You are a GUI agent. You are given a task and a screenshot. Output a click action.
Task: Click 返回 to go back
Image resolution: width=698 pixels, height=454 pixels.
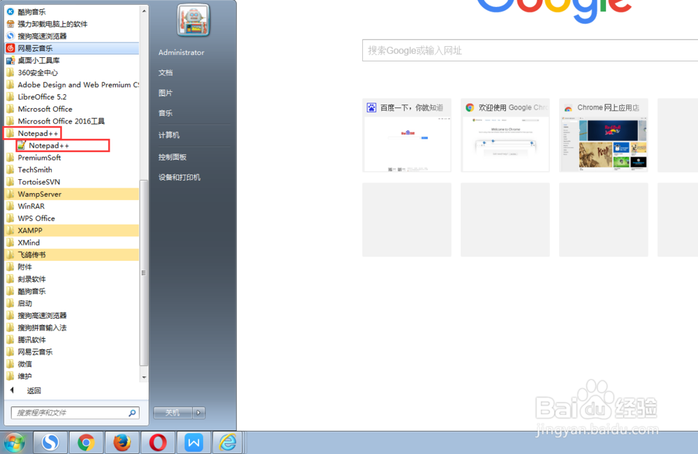click(34, 391)
